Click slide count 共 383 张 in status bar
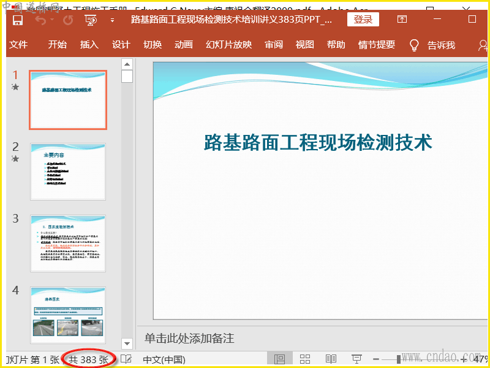The image size is (490, 368). click(x=88, y=360)
